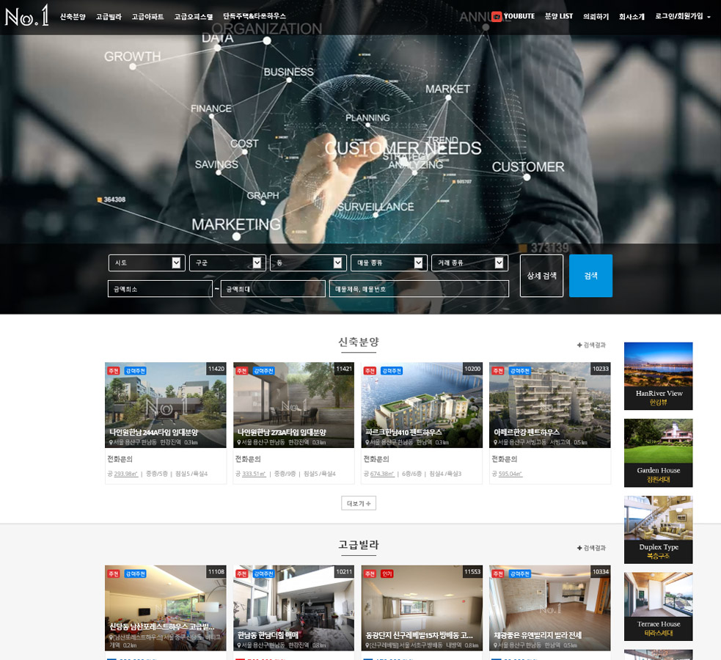Click the 금액최소 input field
The height and width of the screenshot is (660, 721).
[160, 289]
